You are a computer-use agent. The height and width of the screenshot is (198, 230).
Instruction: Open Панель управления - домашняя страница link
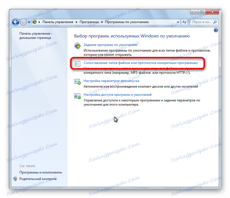pos(36,36)
